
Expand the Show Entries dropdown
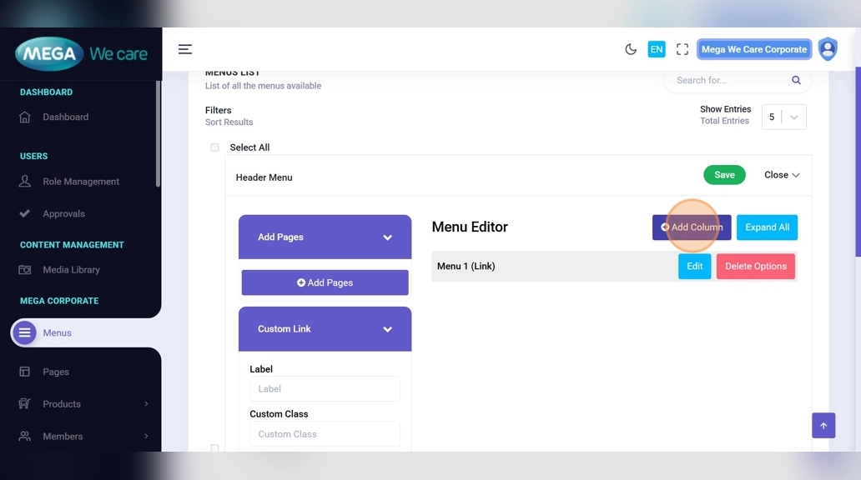[x=784, y=117]
